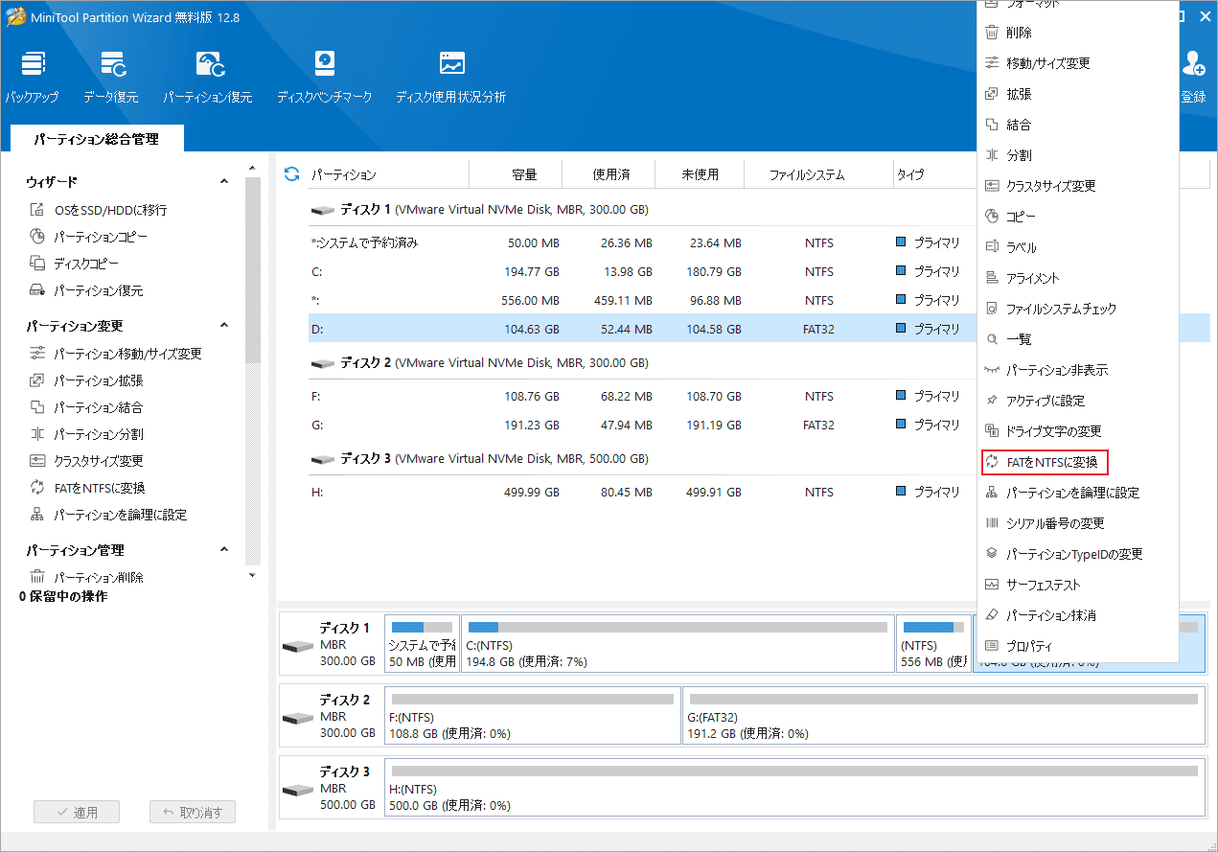Select the F: partition row

click(642, 396)
